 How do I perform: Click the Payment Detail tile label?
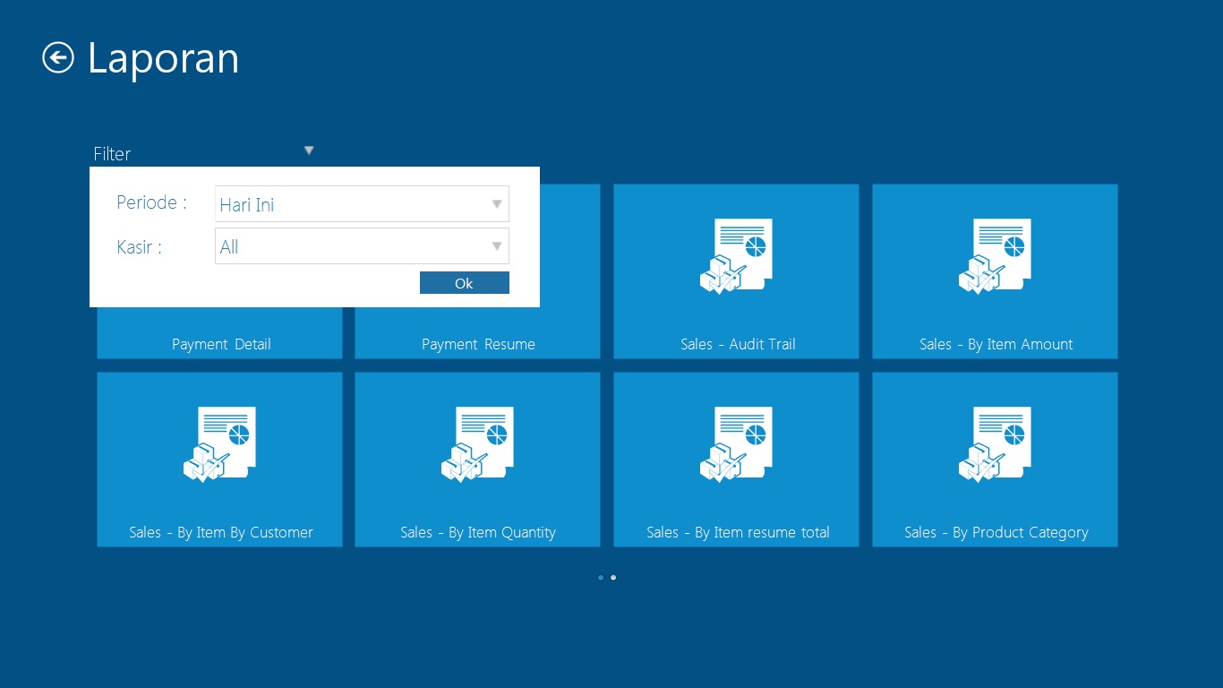221,344
